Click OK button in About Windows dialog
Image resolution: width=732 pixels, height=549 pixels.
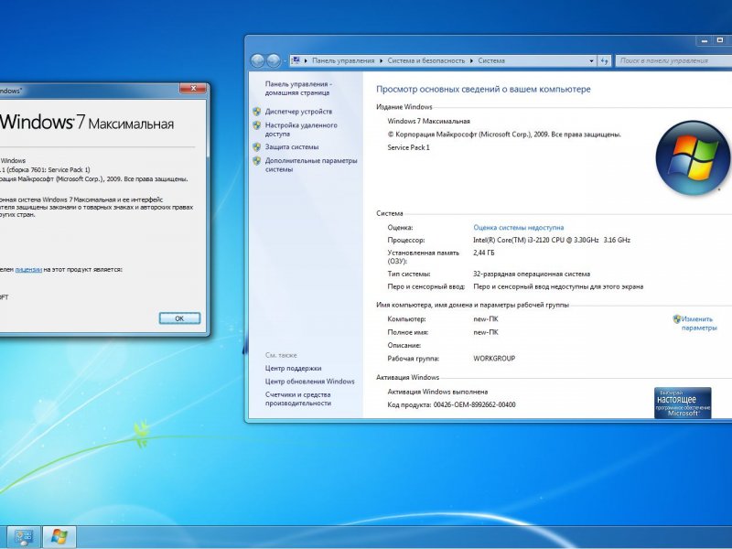tap(179, 318)
